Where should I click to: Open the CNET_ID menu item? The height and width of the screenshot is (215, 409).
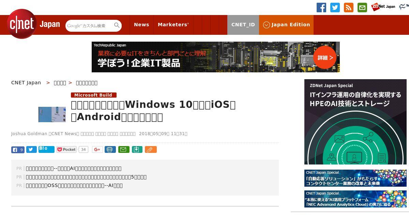click(243, 25)
